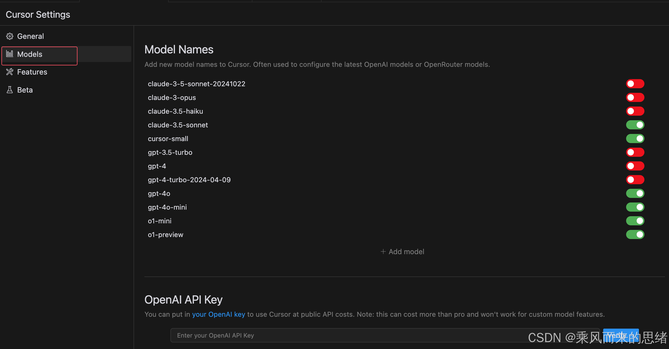Click the claude-3-opus model name
669x349 pixels.
[172, 97]
